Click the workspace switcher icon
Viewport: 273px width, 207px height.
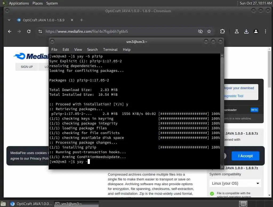pos(243,204)
